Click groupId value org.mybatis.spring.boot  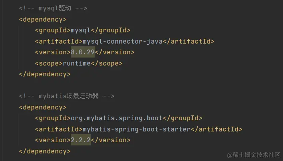pyautogui.click(x=117, y=118)
